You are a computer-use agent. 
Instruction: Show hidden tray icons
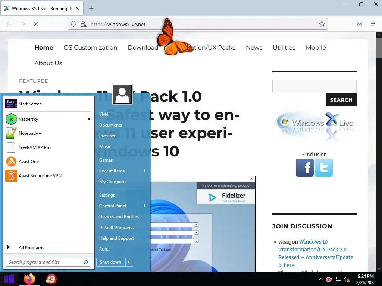[321, 279]
